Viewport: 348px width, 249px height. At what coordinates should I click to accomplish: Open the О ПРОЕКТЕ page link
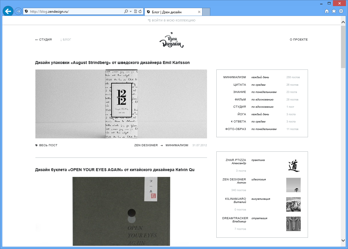(x=298, y=40)
